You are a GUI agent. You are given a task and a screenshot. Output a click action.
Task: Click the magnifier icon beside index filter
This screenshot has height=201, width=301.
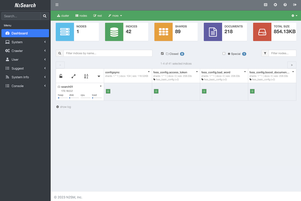coord(60,53)
